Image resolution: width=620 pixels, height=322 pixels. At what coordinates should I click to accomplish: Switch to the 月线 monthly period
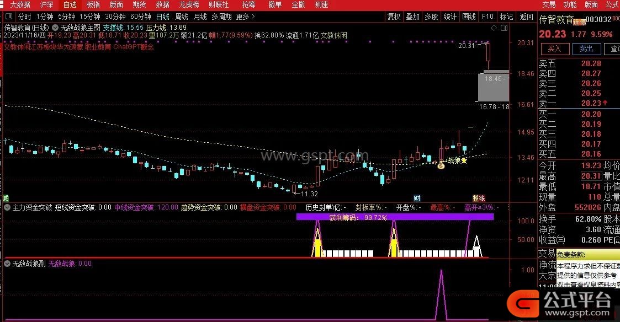(200, 17)
